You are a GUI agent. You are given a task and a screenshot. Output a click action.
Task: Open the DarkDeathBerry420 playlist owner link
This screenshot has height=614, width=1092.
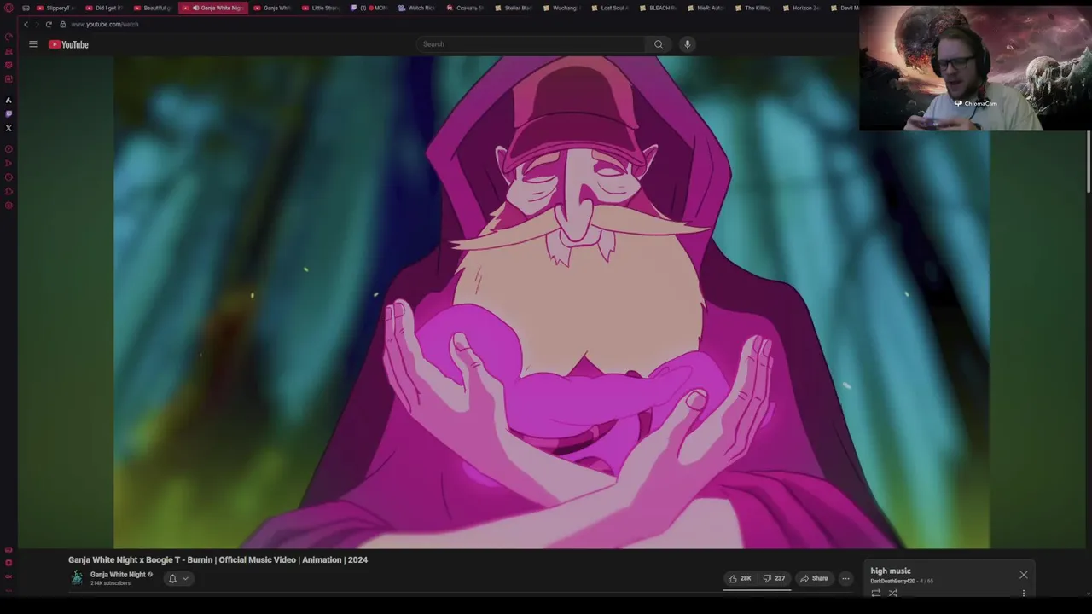pyautogui.click(x=892, y=582)
